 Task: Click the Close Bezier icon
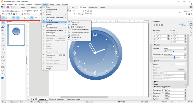pos(18,18)
